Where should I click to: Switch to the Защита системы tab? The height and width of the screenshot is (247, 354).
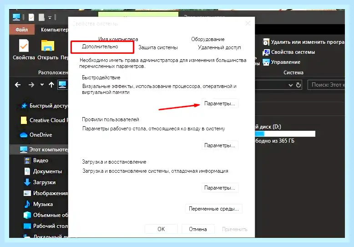pyautogui.click(x=158, y=47)
